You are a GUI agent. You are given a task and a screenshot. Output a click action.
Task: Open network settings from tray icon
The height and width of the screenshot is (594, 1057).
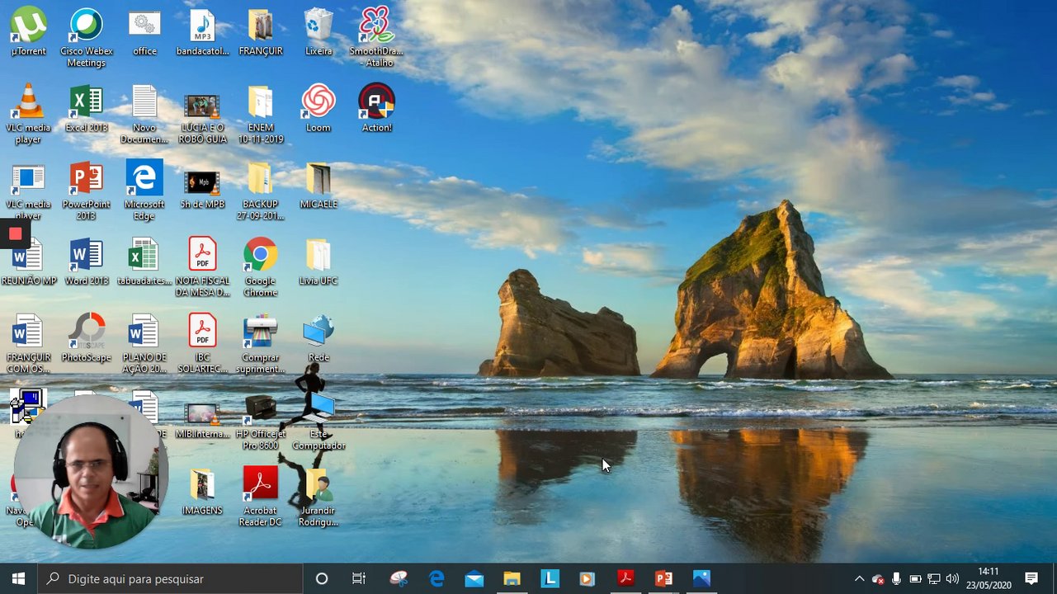[934, 579]
